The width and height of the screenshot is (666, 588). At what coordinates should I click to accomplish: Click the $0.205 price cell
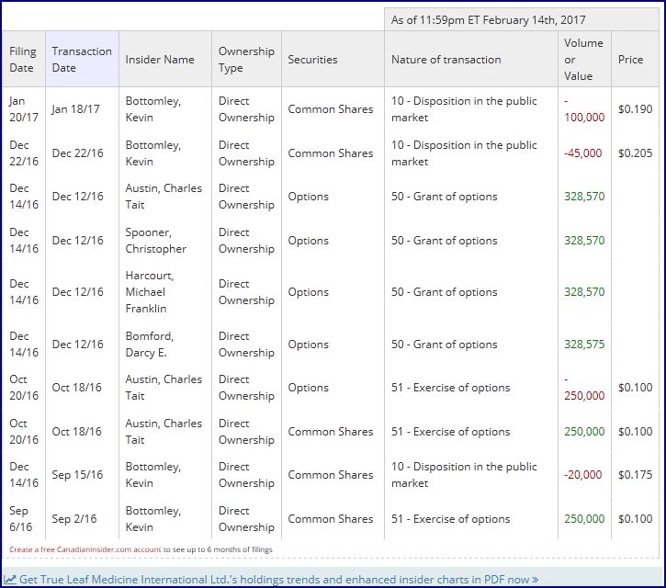[635, 153]
